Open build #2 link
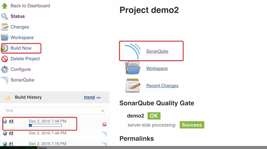Screen dimensions: 267x149 (11, 133)
